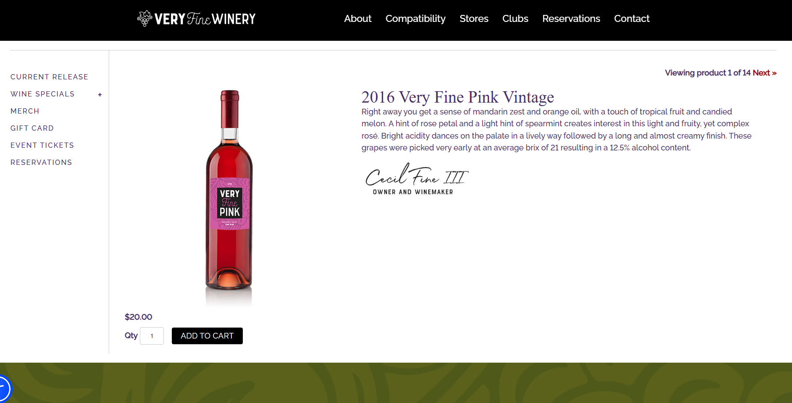Image resolution: width=792 pixels, height=403 pixels.
Task: Open the Stores menu item
Action: pyautogui.click(x=474, y=18)
